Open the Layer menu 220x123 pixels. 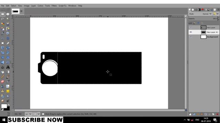pyautogui.click(x=33, y=6)
